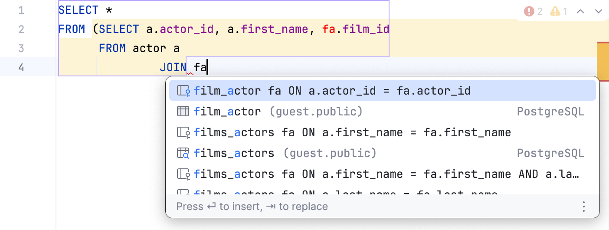The width and height of the screenshot is (609, 230).
Task: Click table icon beside film_actor (guest.public)
Action: [x=183, y=112]
